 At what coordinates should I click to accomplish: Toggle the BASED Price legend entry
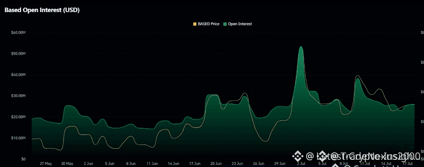pyautogui.click(x=206, y=24)
